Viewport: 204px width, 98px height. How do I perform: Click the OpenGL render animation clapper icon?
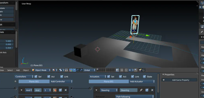(x=144, y=70)
